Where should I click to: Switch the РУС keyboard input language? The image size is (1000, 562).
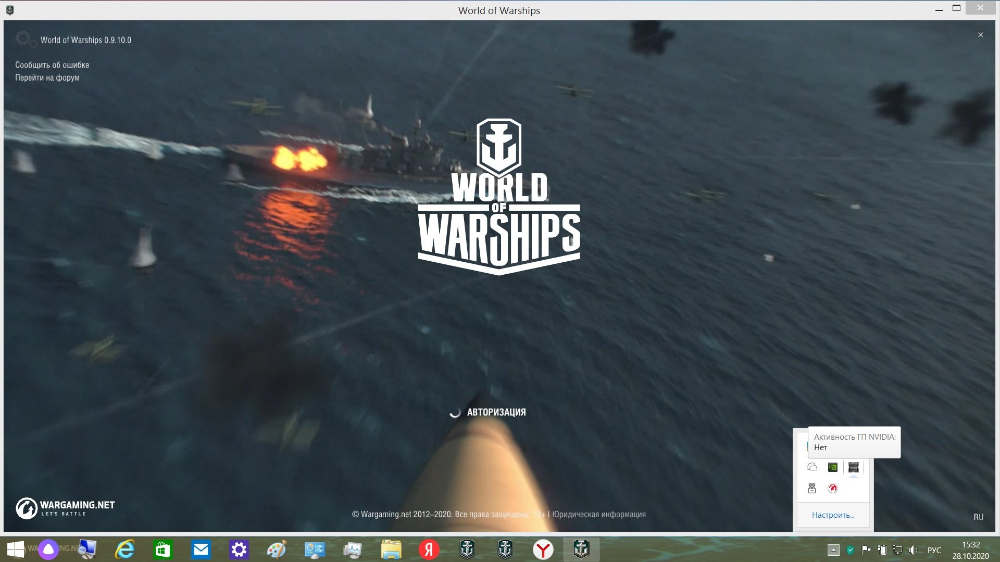click(934, 550)
